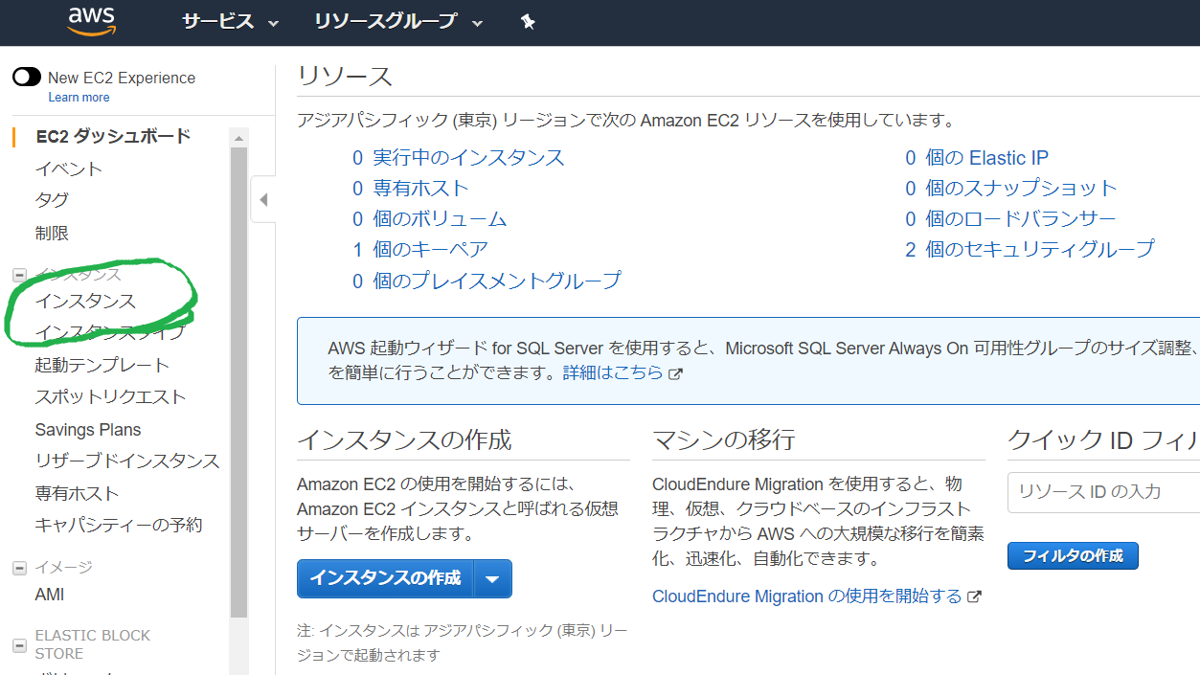Click the AWS logo home icon
The image size is (1200, 675).
(x=91, y=21)
